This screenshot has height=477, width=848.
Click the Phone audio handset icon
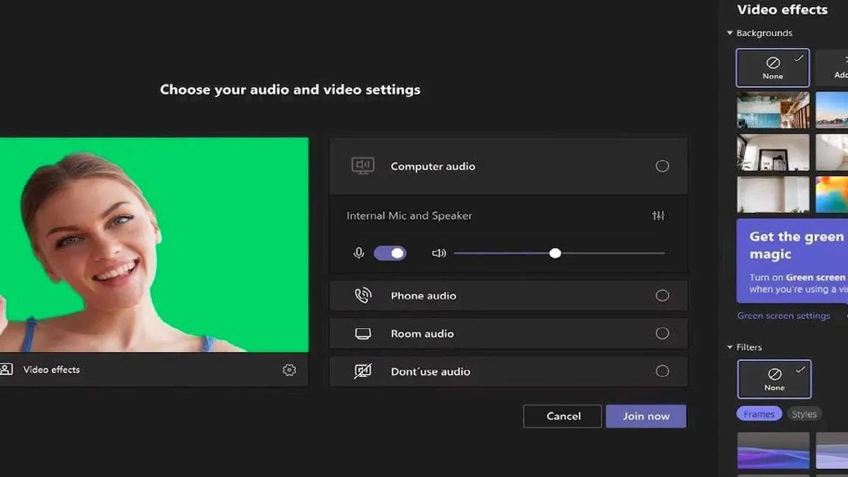[363, 295]
